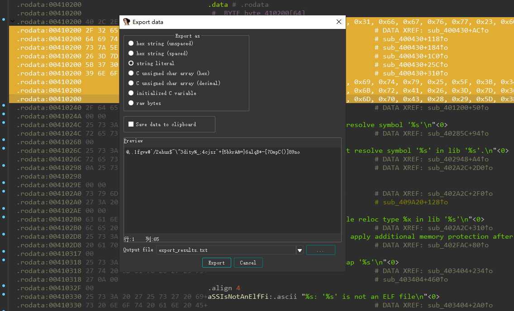Jump to xref sub_400430+310

coord(415,73)
